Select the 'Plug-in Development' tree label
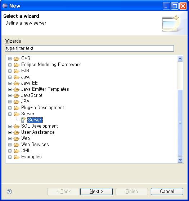189x201 pixels. coord(42,108)
